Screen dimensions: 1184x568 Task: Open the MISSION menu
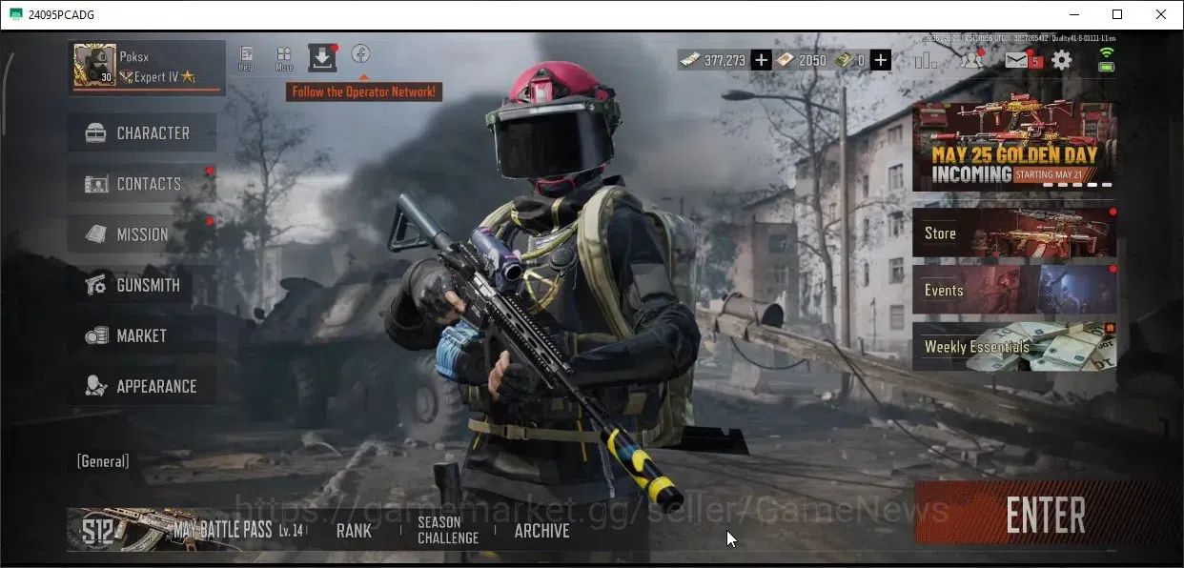(141, 233)
